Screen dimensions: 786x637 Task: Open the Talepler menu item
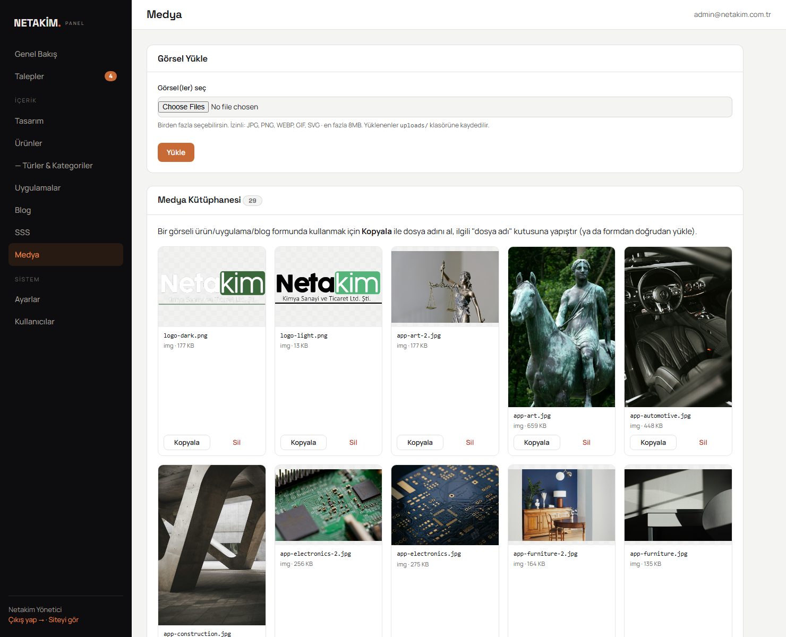[66, 76]
